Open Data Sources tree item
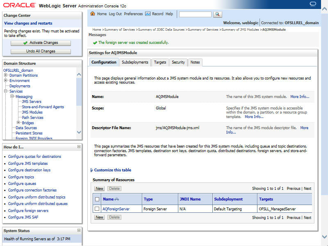328x246 pixels. click(x=26, y=128)
